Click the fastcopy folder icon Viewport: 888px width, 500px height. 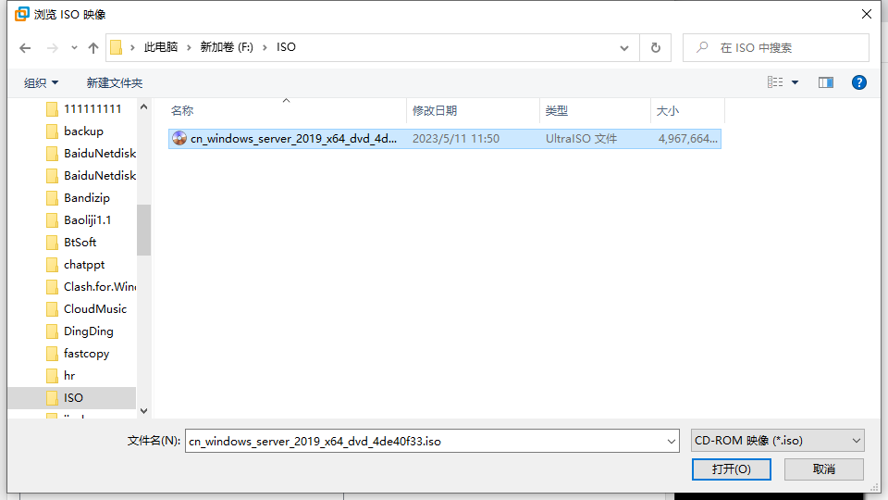pos(52,354)
